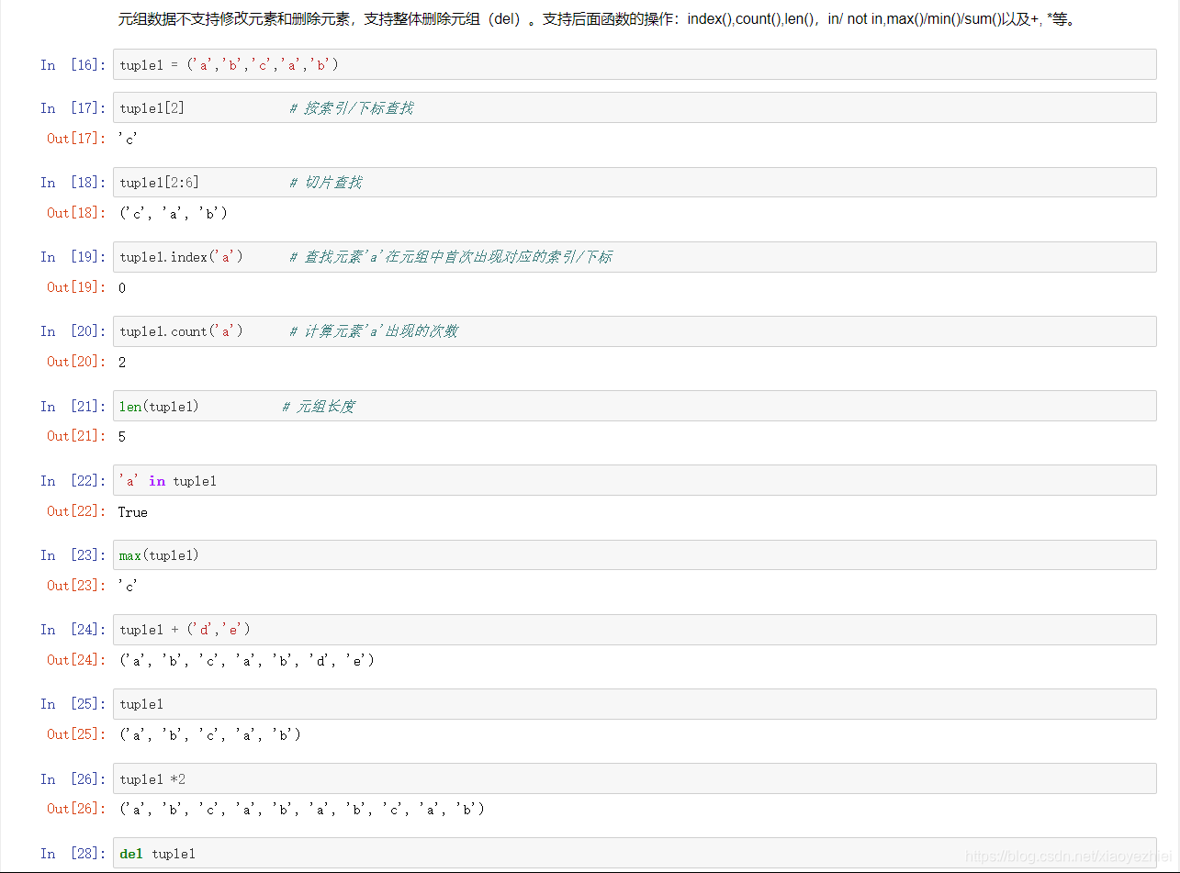Click code cell In [16] tuple1 assignment

click(635, 64)
